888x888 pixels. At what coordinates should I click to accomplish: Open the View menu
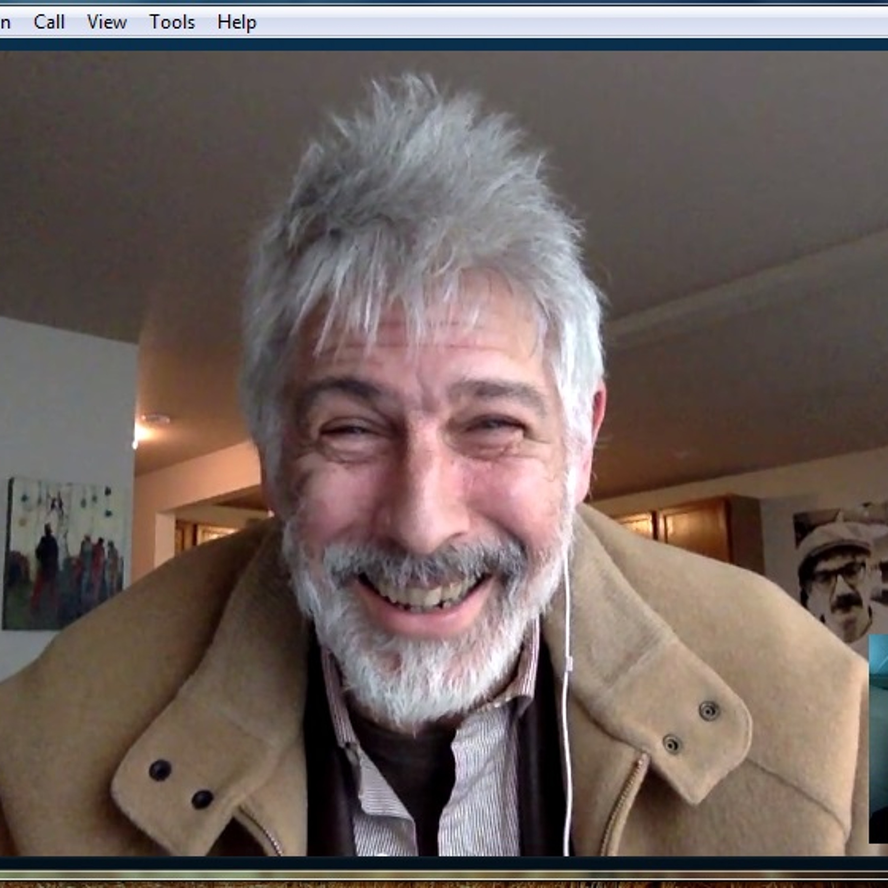coord(107,22)
